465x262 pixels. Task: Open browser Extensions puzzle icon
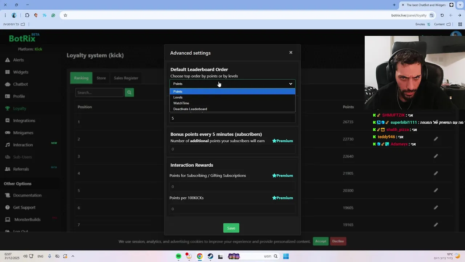(27, 15)
